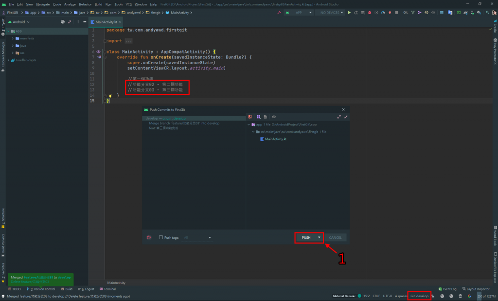498x301 pixels.
Task: Click the Git Rollback revert icon
Action: pos(433,13)
